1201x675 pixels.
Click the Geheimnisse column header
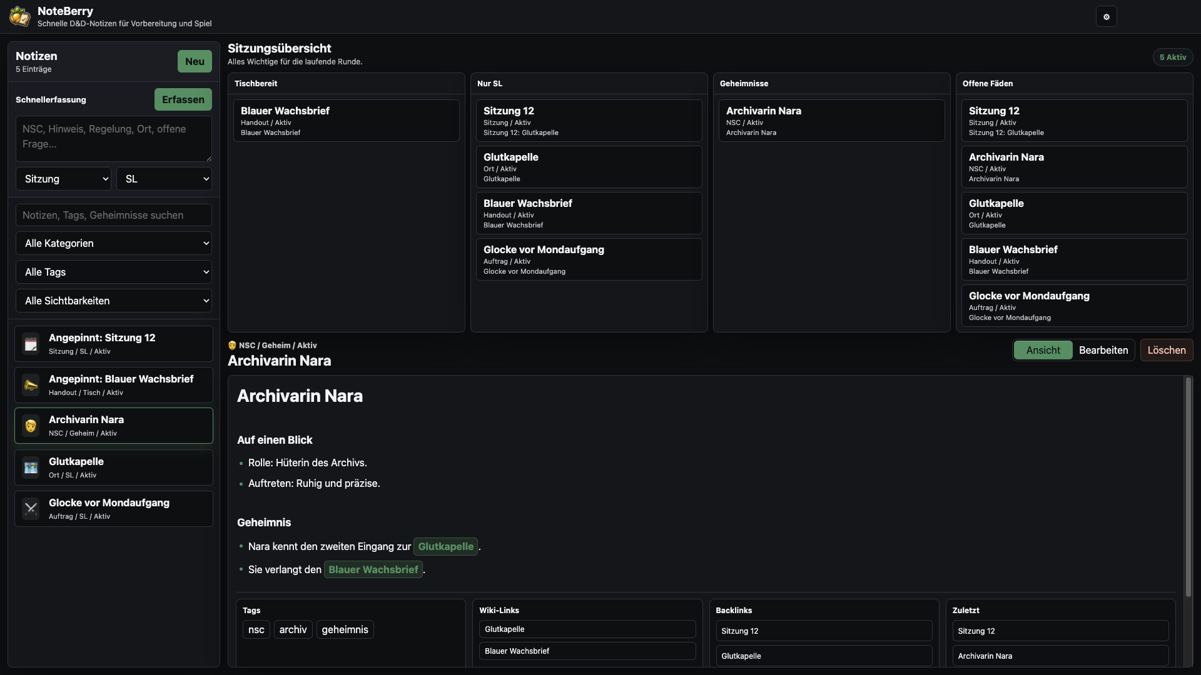(744, 83)
